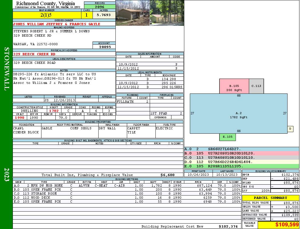
Task: Select print date 10/26/2023
Action: (198, 175)
